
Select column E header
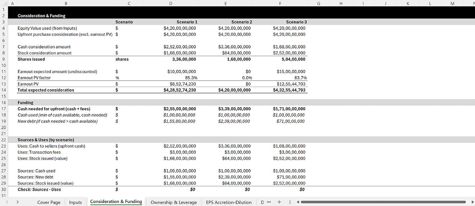225,3
